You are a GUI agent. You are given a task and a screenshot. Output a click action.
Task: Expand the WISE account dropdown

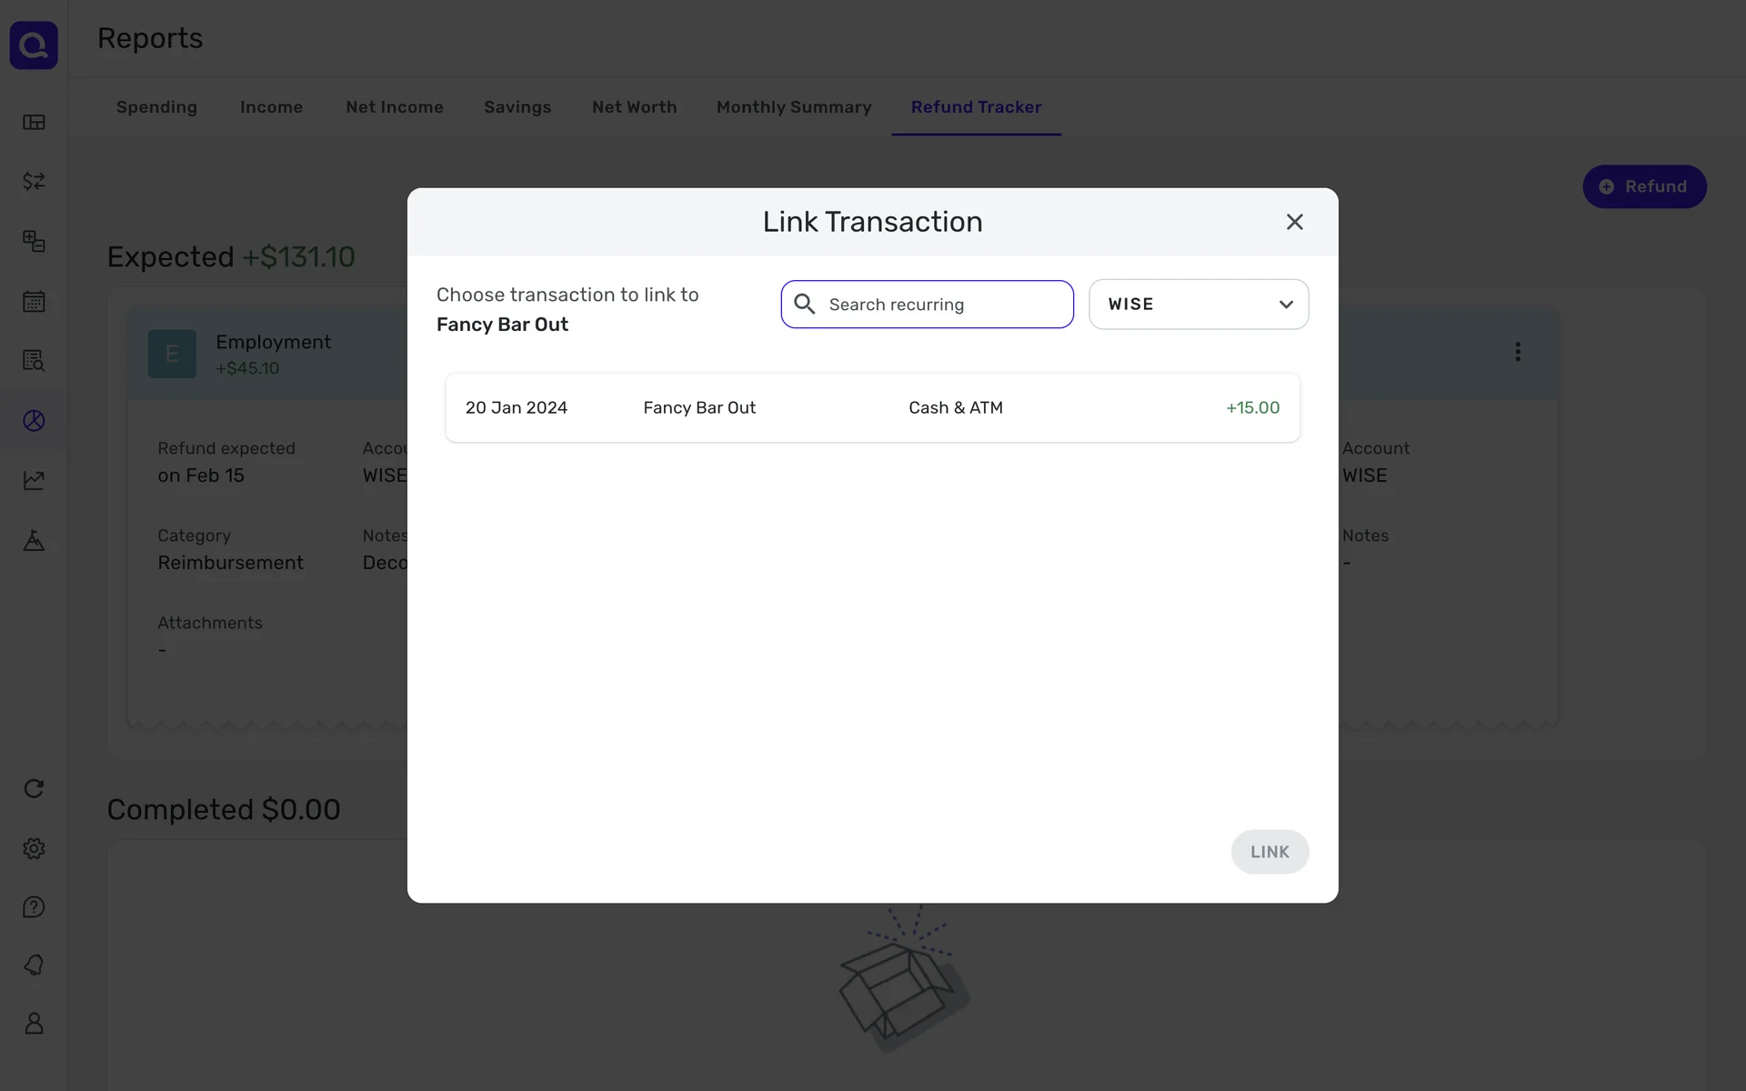pos(1198,305)
